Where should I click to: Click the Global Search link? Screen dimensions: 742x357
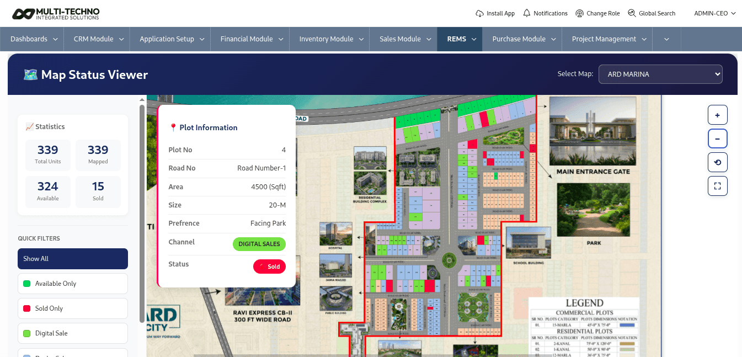coord(651,13)
